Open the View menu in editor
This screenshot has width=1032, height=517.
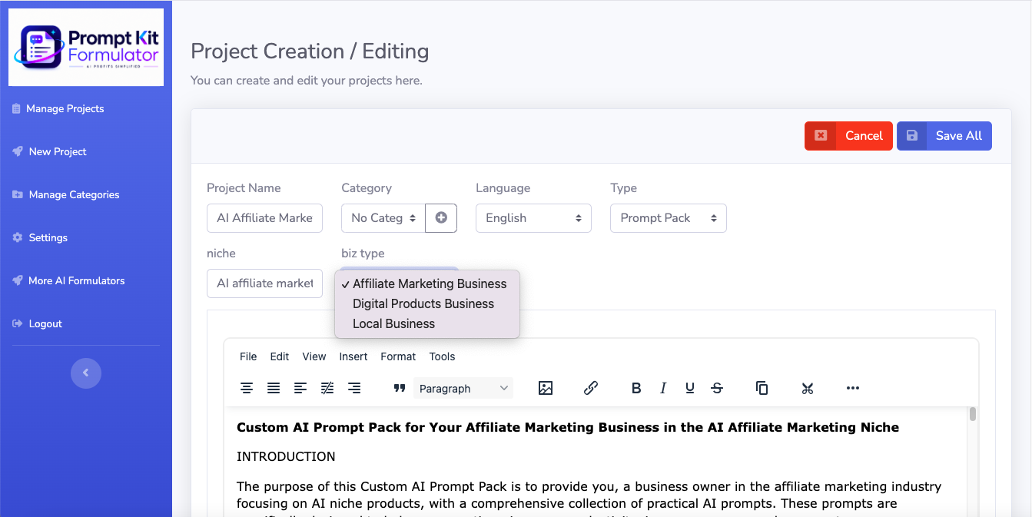314,356
